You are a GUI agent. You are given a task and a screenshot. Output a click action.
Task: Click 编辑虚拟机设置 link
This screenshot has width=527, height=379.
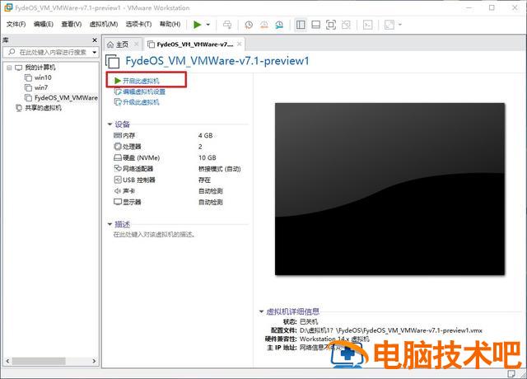click(x=144, y=91)
